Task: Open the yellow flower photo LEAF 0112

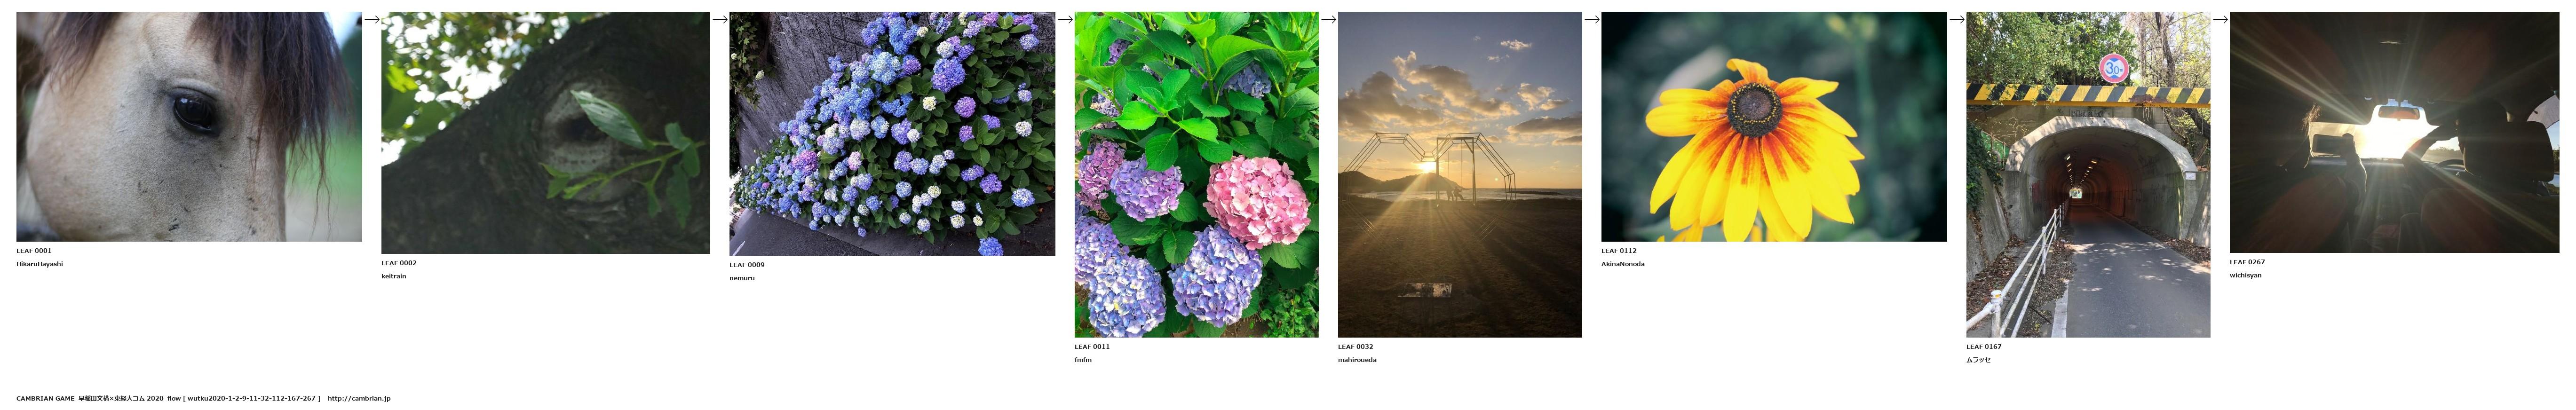Action: (x=1774, y=126)
